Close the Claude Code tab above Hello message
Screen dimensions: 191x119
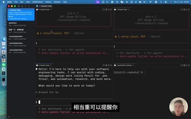(x=51, y=65)
